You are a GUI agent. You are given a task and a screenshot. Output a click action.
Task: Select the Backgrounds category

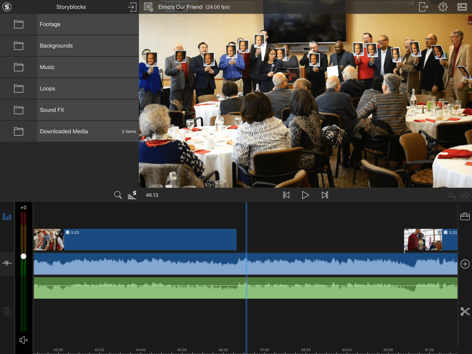click(x=69, y=46)
